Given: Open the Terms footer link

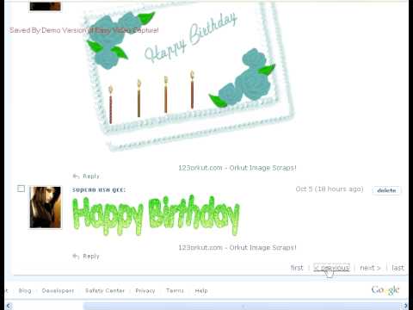Looking at the screenshot, I should (x=175, y=290).
